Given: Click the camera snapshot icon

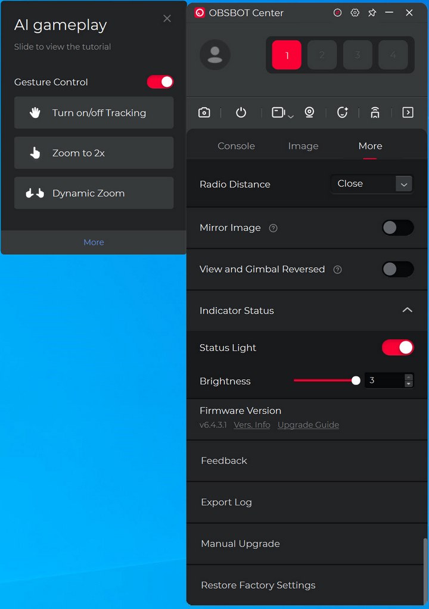Looking at the screenshot, I should coord(204,113).
